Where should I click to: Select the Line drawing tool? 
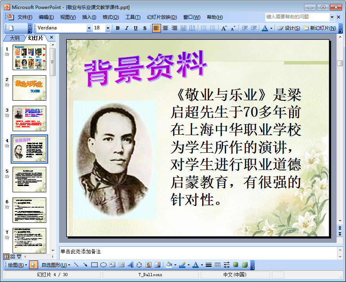click(x=76, y=265)
